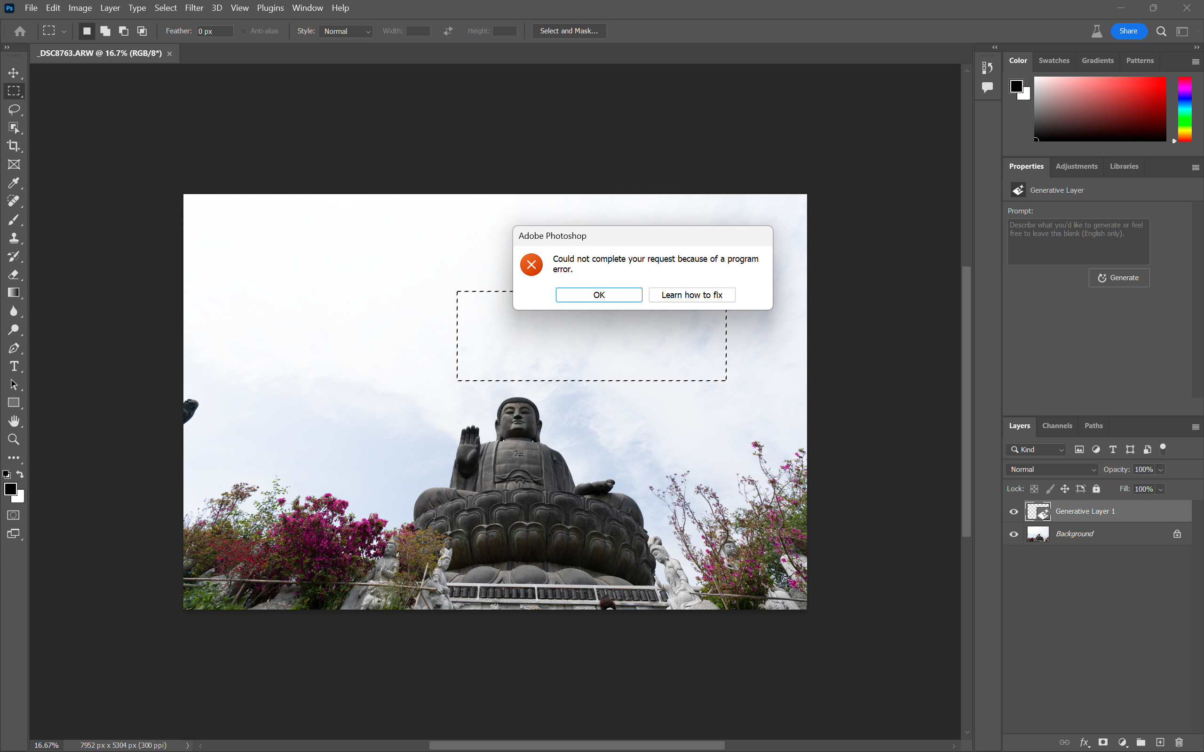Select the Clone Stamp tool

14,238
